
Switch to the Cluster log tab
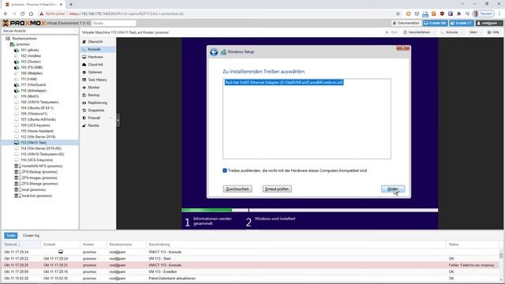(31, 236)
